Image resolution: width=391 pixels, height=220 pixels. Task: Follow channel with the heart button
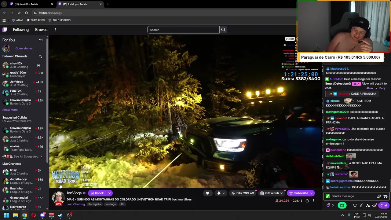(207, 193)
